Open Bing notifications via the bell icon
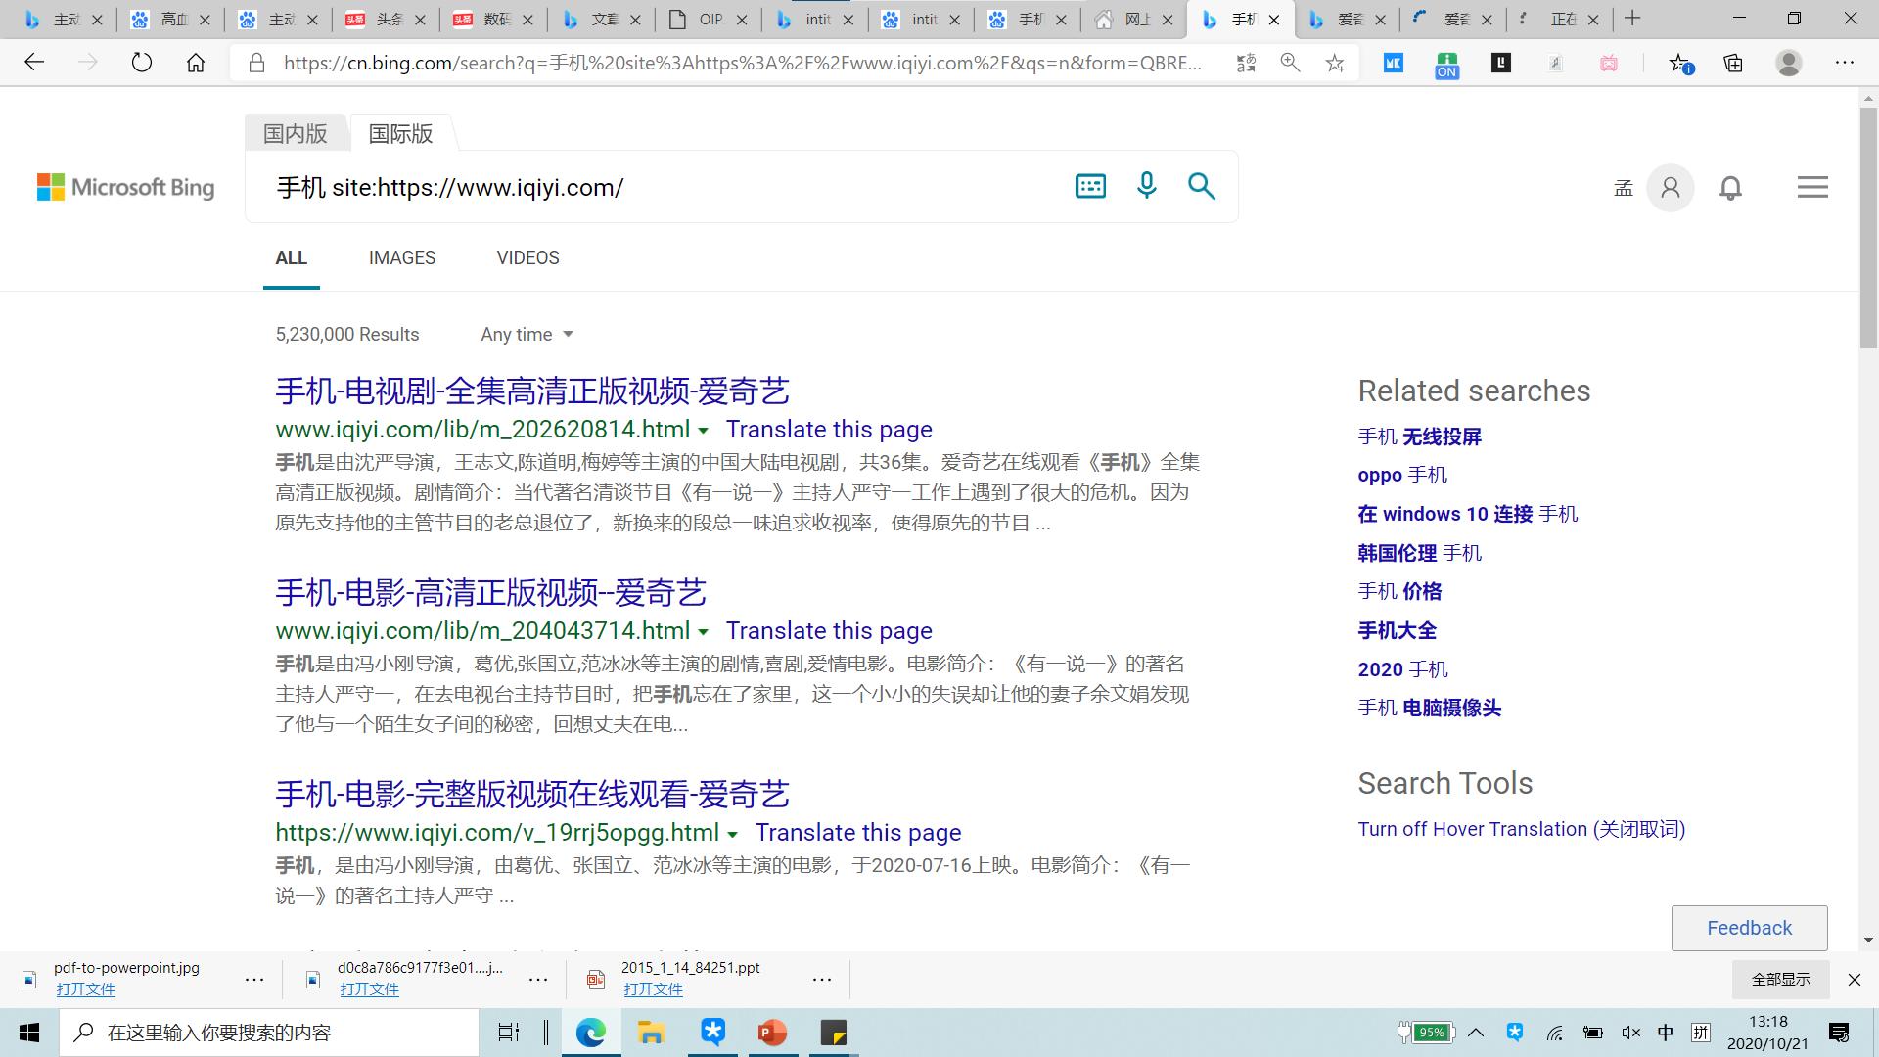This screenshot has width=1879, height=1057. point(1730,188)
